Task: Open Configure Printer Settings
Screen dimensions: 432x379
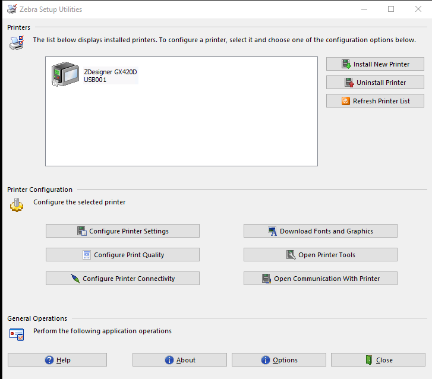Action: point(122,231)
